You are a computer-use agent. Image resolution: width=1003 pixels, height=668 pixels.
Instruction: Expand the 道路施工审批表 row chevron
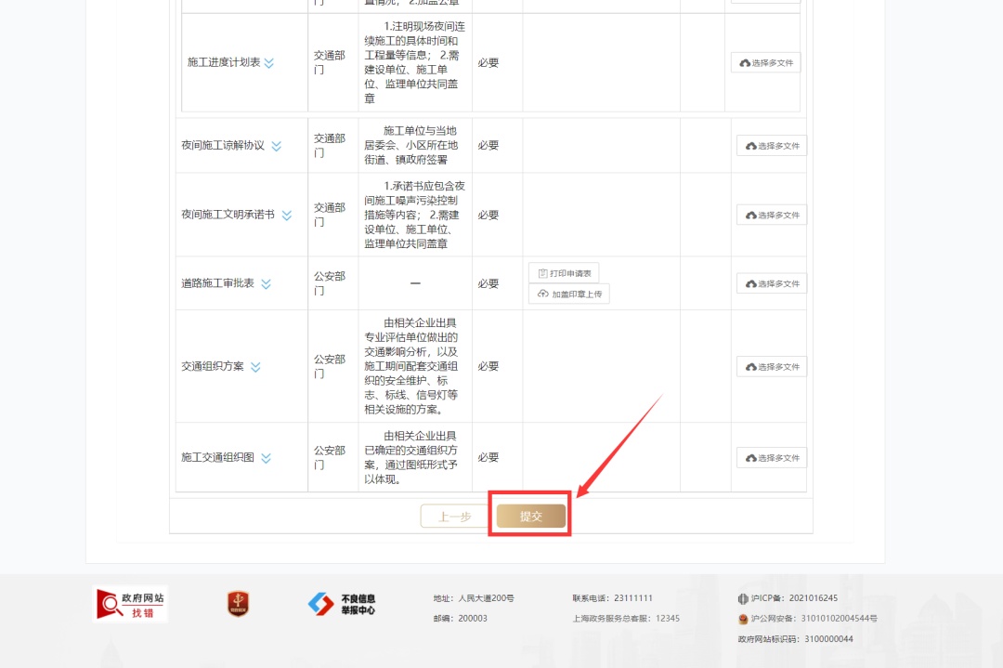(x=267, y=283)
